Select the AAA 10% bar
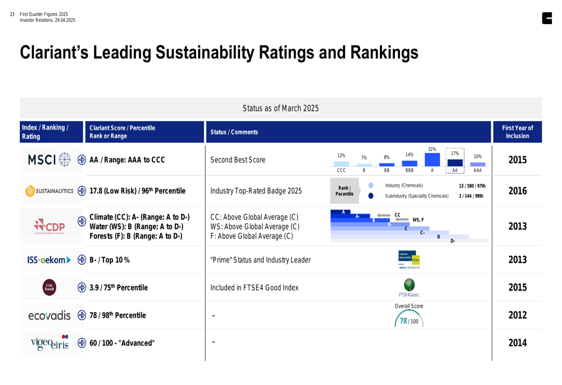562x385 pixels. [477, 165]
